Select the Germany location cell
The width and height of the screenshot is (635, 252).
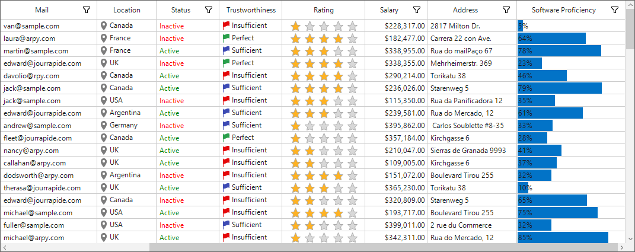pyautogui.click(x=126, y=126)
